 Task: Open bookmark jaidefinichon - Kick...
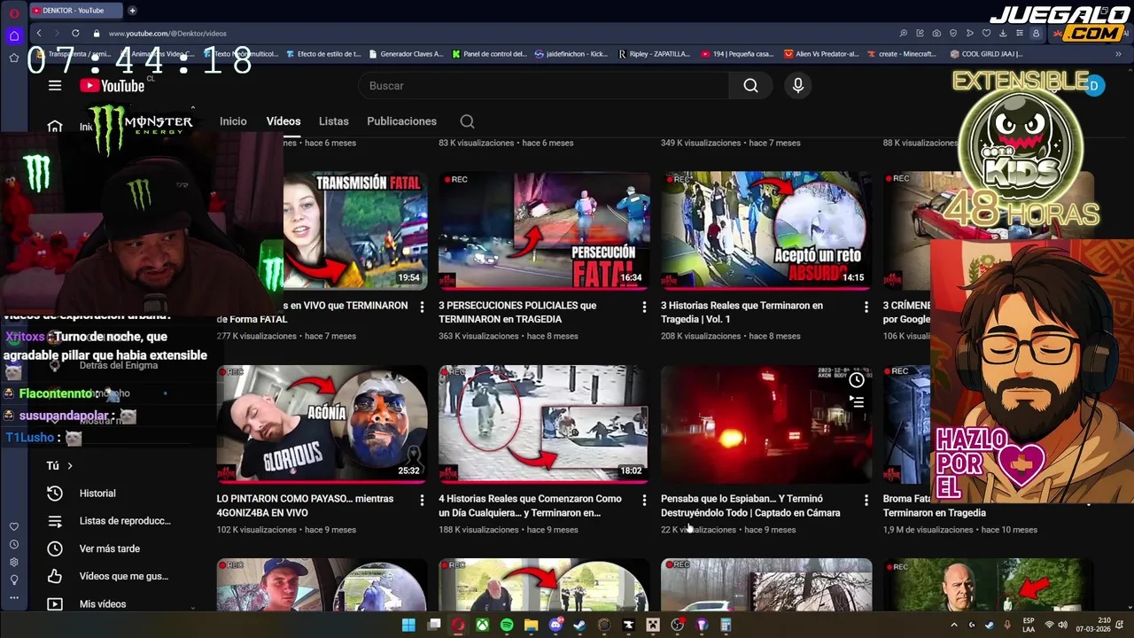[x=571, y=54]
